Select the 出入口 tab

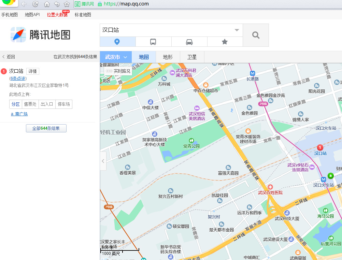pyautogui.click(x=47, y=104)
